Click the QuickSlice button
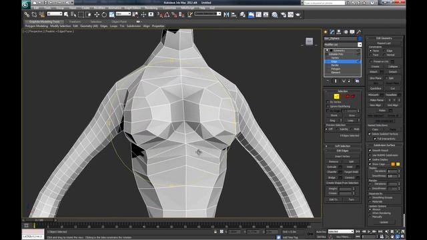This screenshot has height=240, width=427. coord(376,89)
